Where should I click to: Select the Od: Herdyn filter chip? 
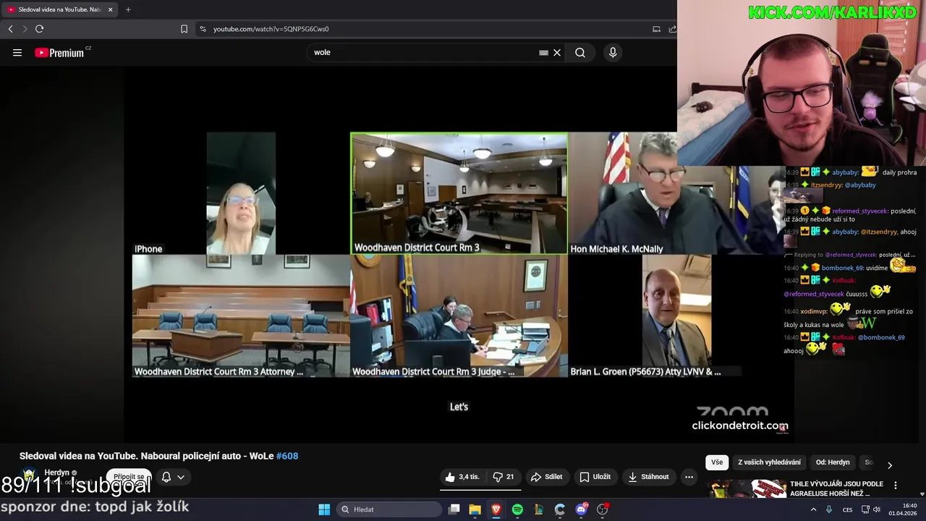(x=833, y=462)
